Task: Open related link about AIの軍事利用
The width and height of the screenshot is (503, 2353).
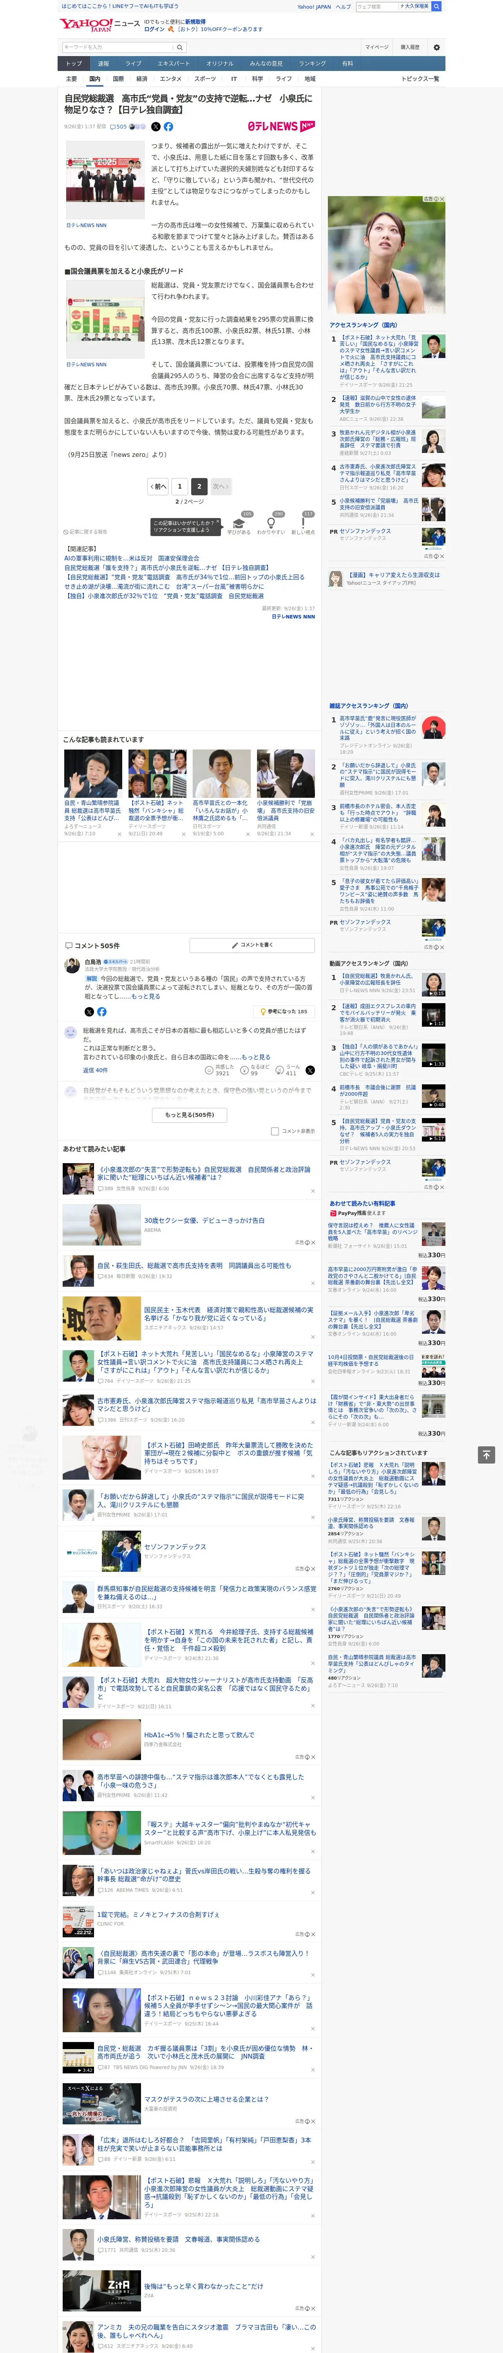Action: point(132,558)
